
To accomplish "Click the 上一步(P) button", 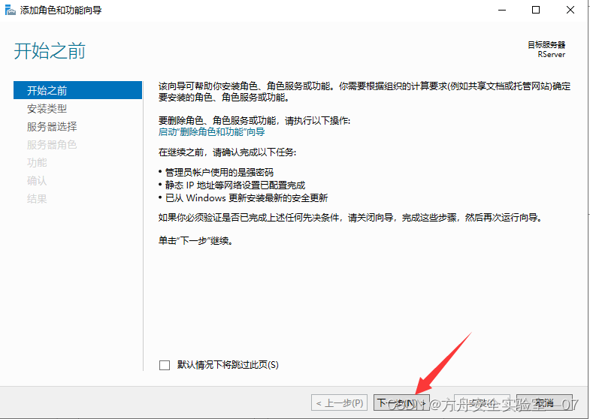I will tap(340, 403).
